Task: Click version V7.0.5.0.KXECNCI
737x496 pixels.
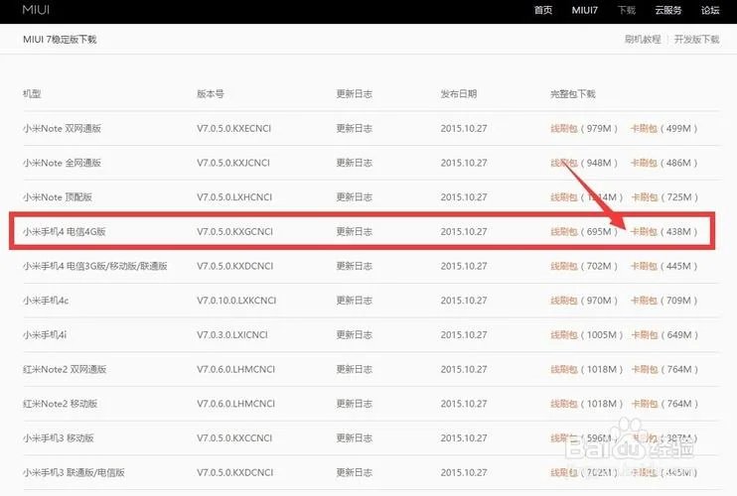Action: (234, 129)
